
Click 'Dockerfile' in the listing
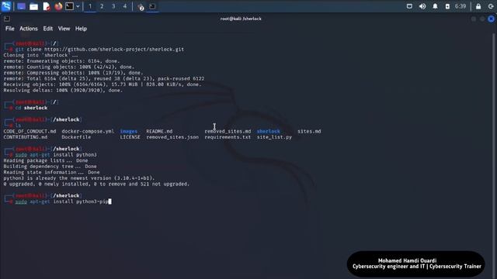pos(76,137)
